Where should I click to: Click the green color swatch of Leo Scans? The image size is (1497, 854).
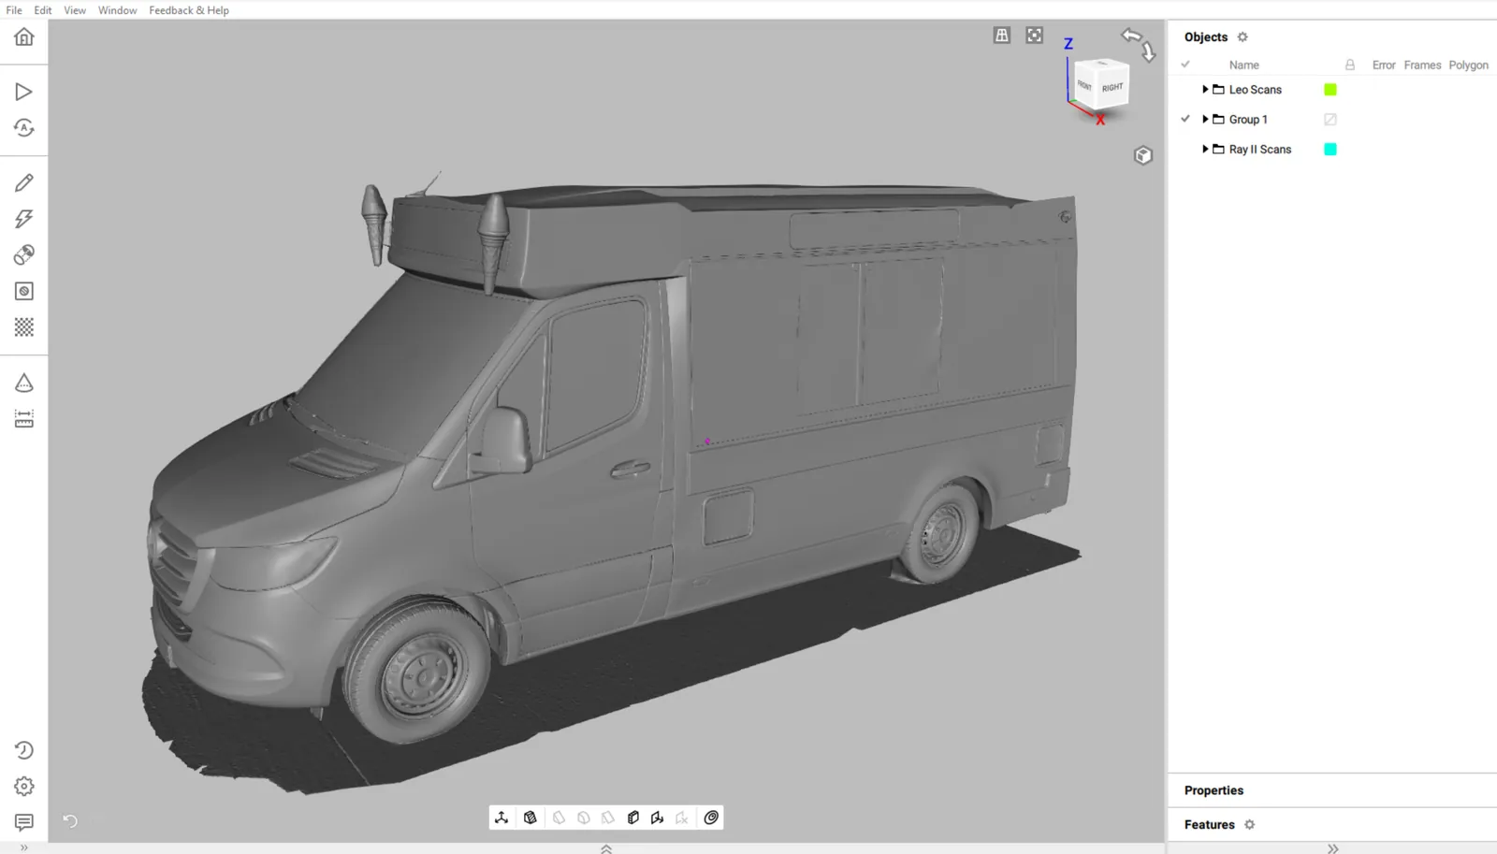click(x=1330, y=90)
